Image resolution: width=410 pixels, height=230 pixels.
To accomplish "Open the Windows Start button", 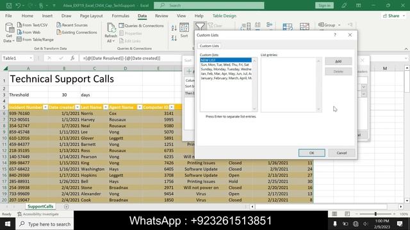I will pos(7,224).
